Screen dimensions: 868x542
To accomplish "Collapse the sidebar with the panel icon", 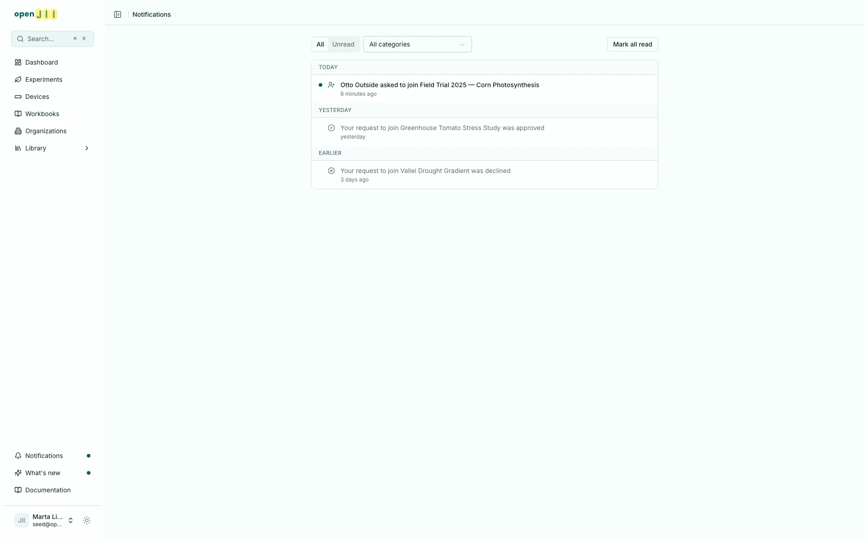I will click(x=118, y=14).
